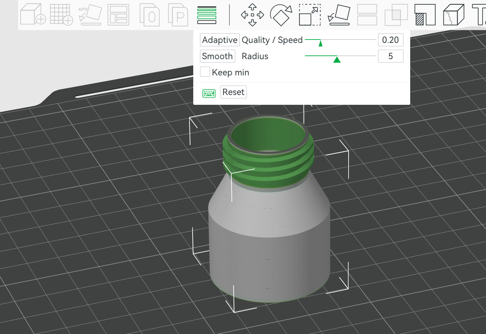The image size is (486, 334).
Task: Click the Split to parts icon
Action: point(178,15)
